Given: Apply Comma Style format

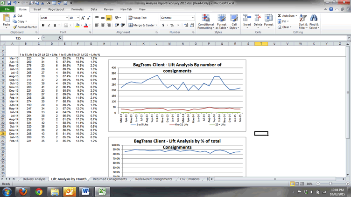Looking at the screenshot, I should [x=178, y=25].
